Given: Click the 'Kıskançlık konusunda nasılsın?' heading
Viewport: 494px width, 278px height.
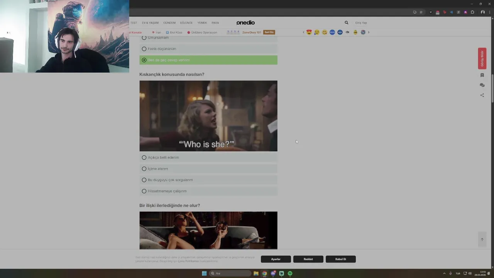Looking at the screenshot, I should (x=172, y=75).
